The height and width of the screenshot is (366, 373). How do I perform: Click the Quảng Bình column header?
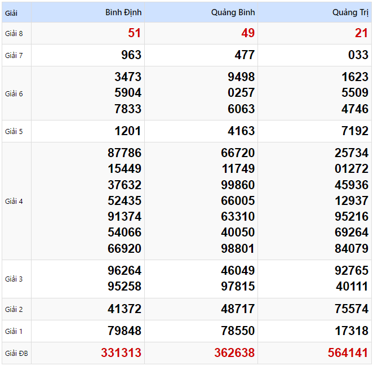click(x=233, y=12)
